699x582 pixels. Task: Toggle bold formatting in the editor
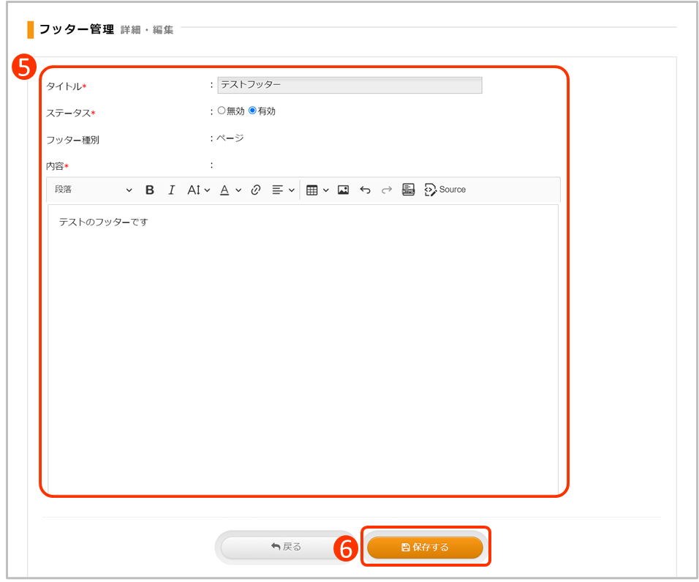point(150,190)
